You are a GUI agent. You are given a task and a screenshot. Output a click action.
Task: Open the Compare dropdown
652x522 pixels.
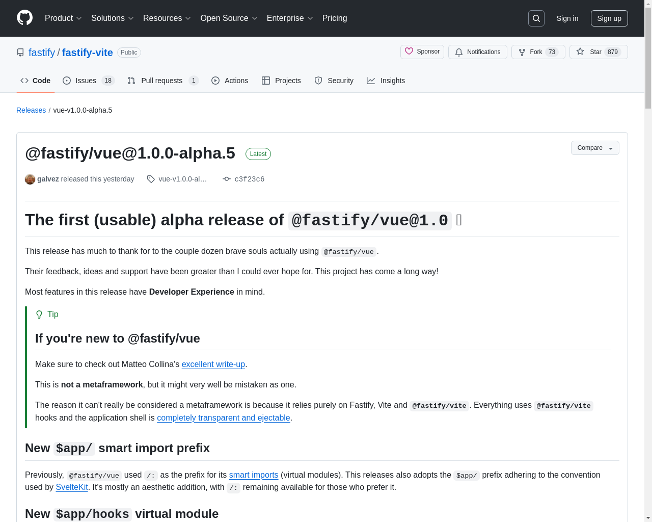595,148
